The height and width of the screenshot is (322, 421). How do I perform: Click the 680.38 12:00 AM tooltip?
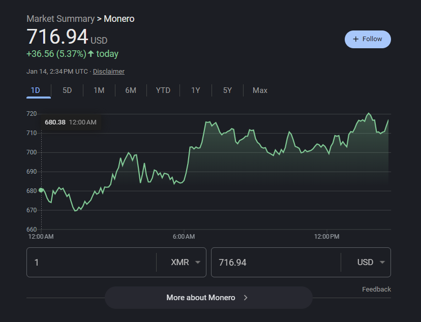pyautogui.click(x=71, y=122)
